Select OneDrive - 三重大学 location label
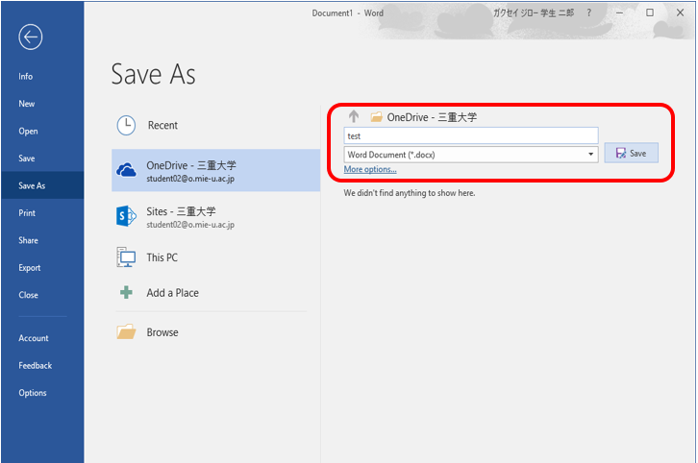The height and width of the screenshot is (463, 698). pyautogui.click(x=191, y=165)
